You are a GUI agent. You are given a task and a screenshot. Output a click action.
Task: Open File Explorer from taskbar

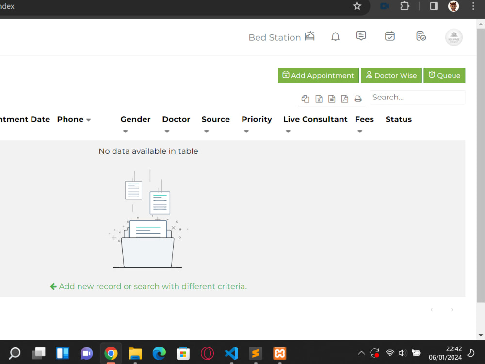pyautogui.click(x=135, y=353)
